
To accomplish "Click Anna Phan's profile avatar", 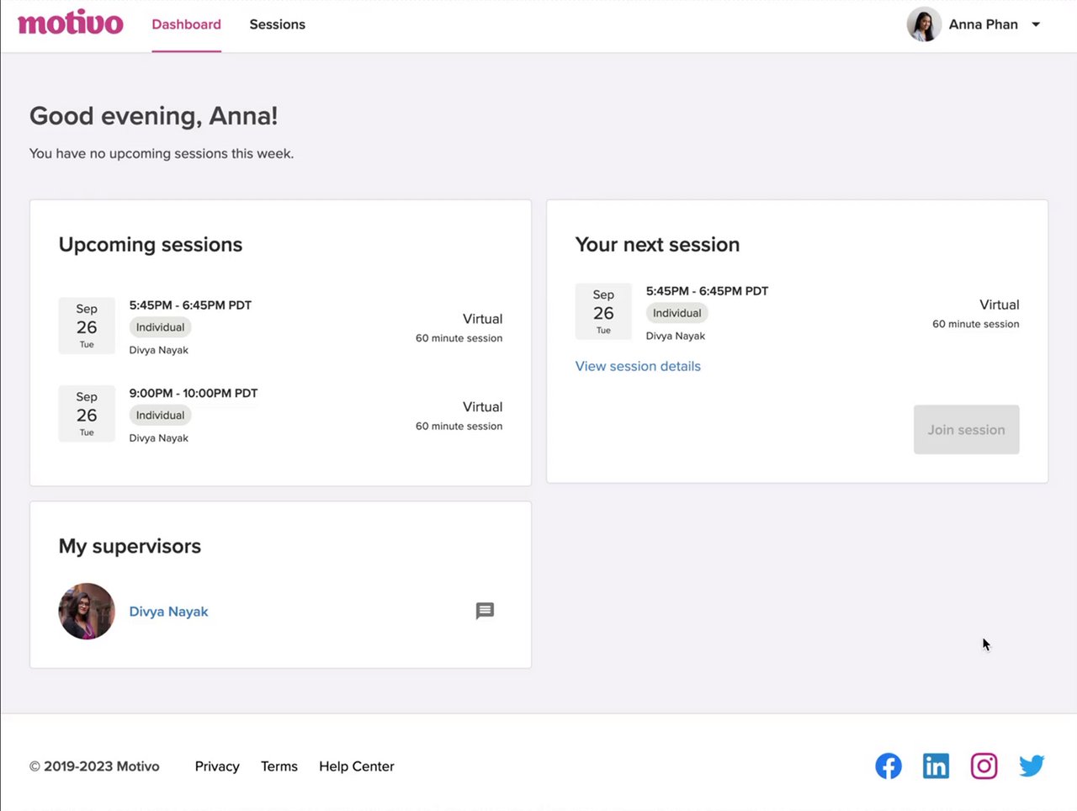I will pos(924,24).
